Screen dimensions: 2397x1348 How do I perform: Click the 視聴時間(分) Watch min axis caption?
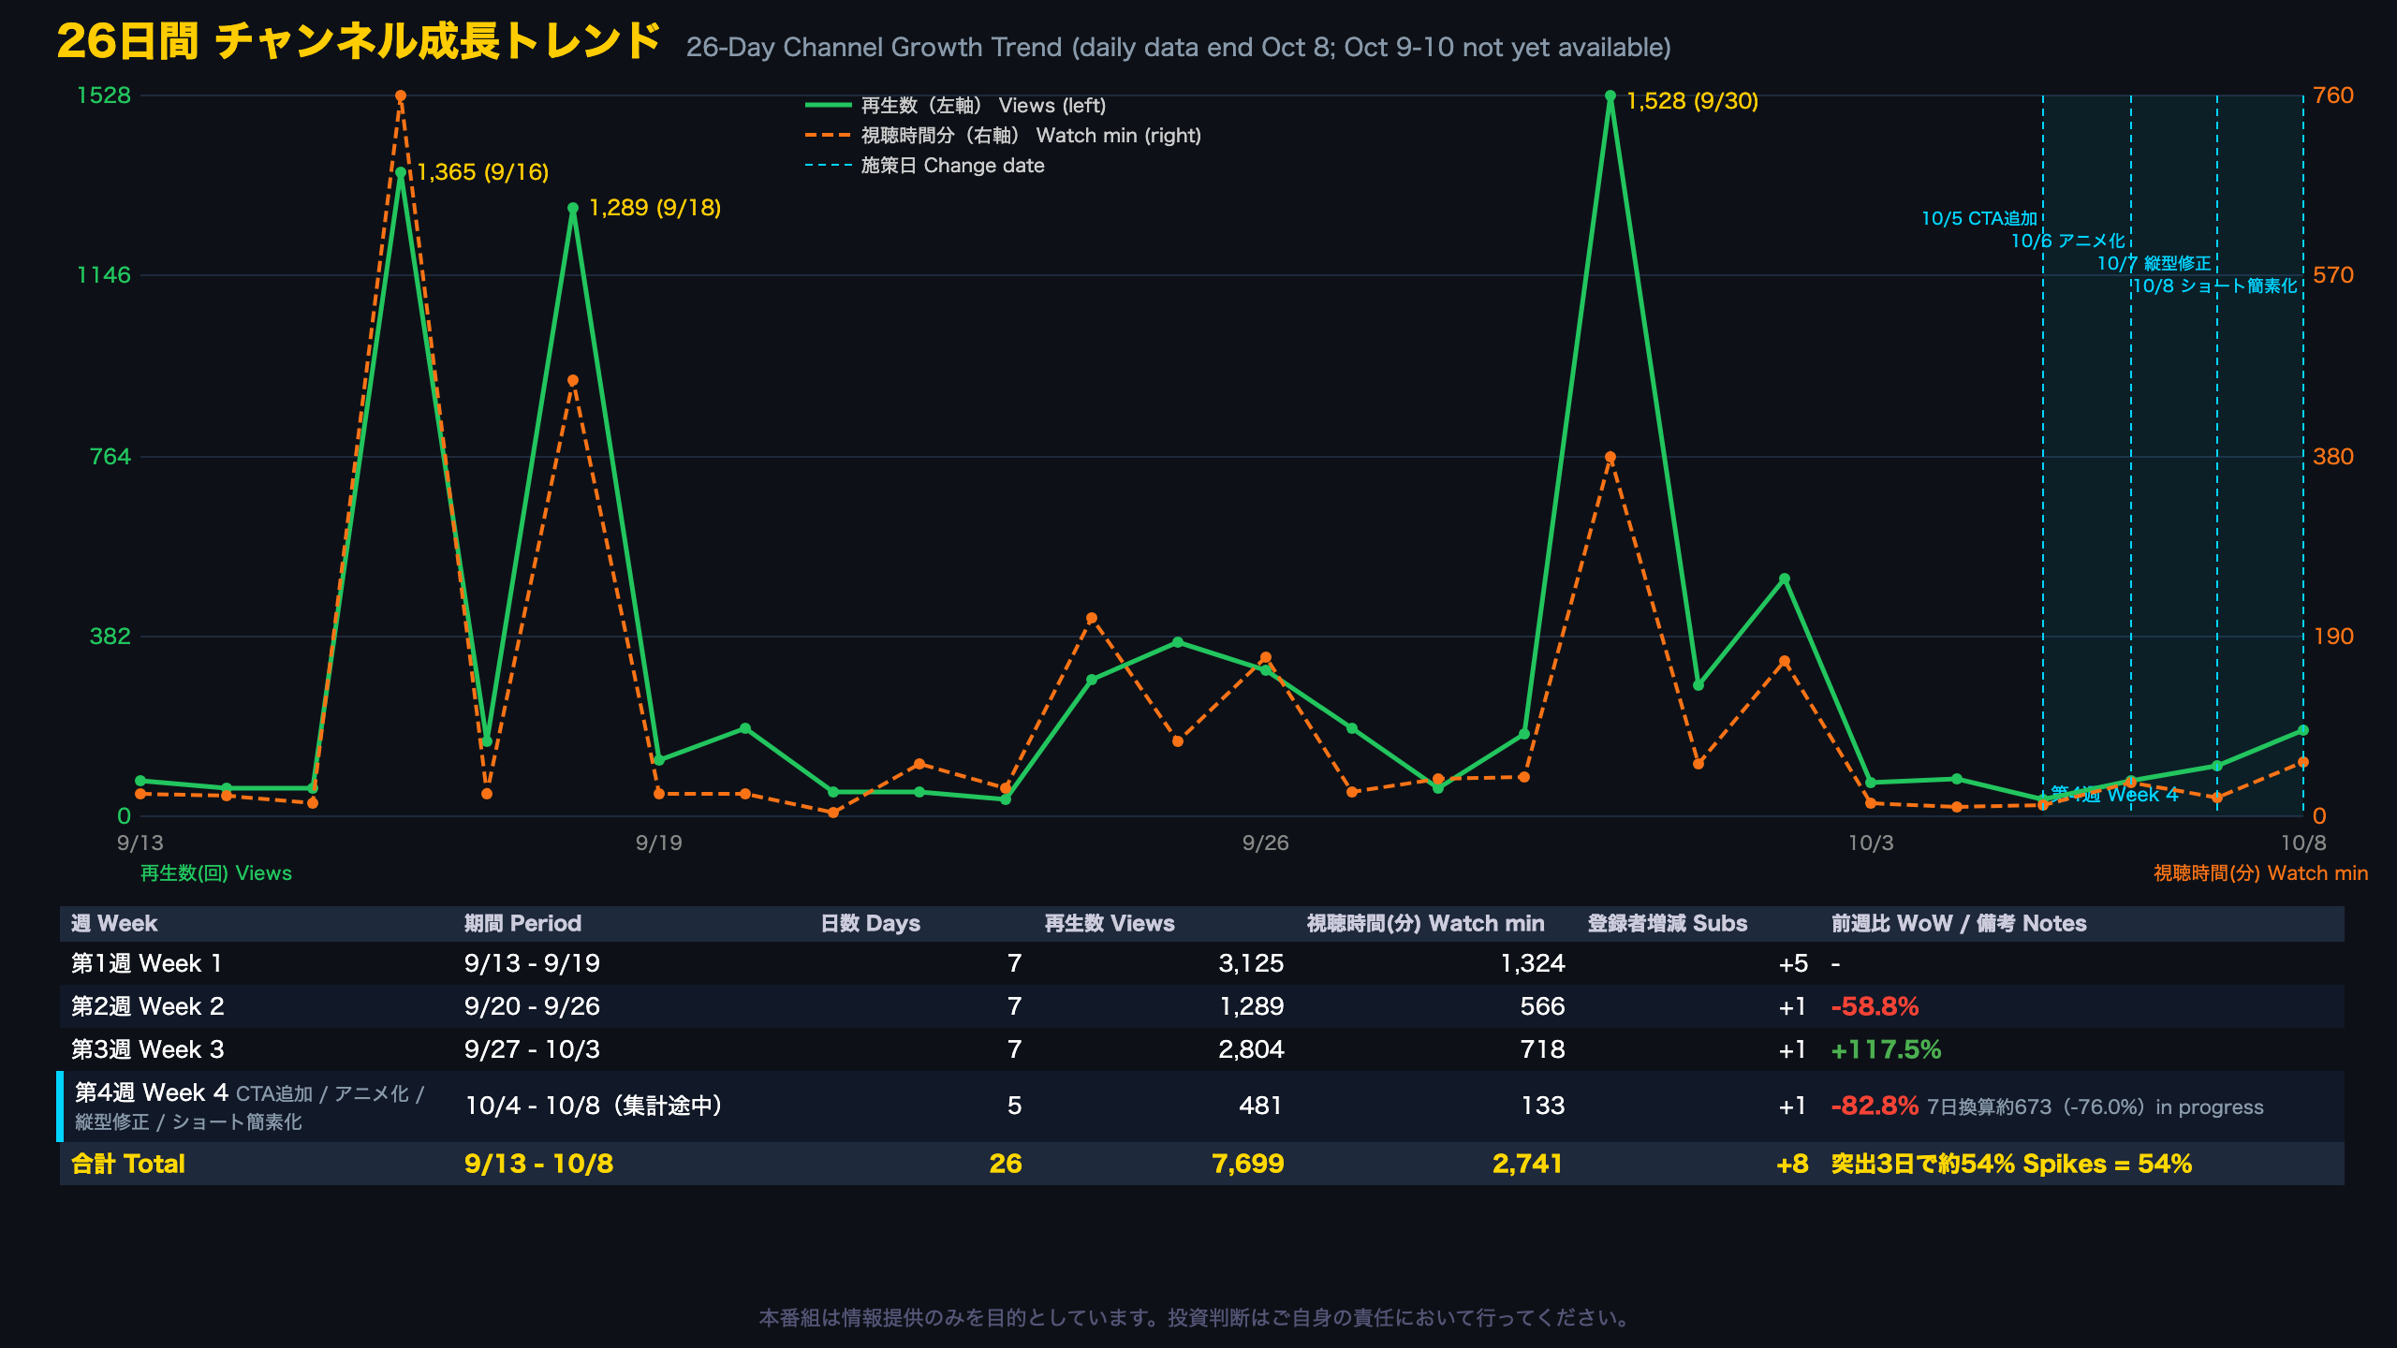pyautogui.click(x=2260, y=873)
